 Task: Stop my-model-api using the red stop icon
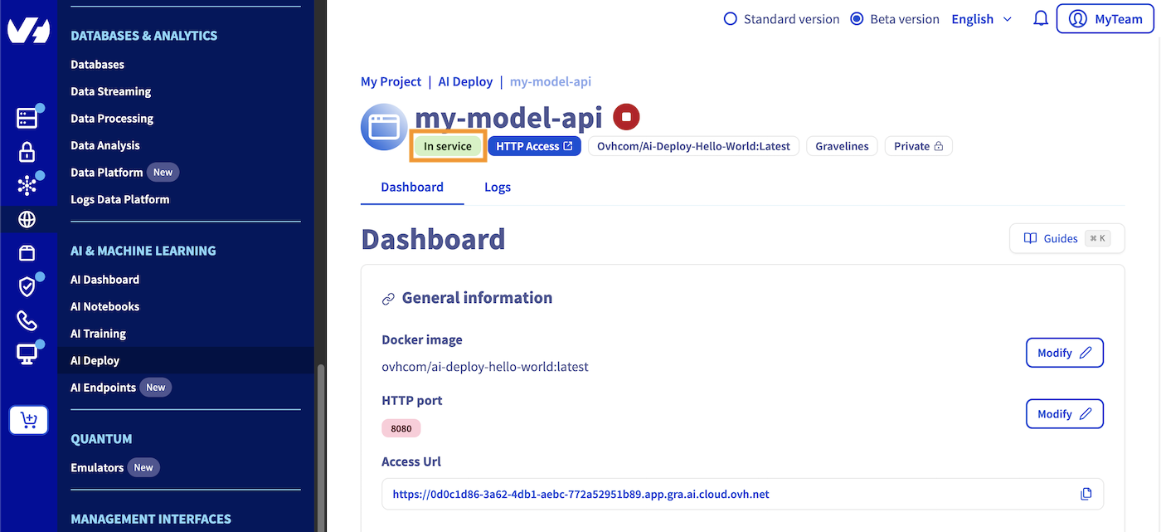click(x=626, y=116)
